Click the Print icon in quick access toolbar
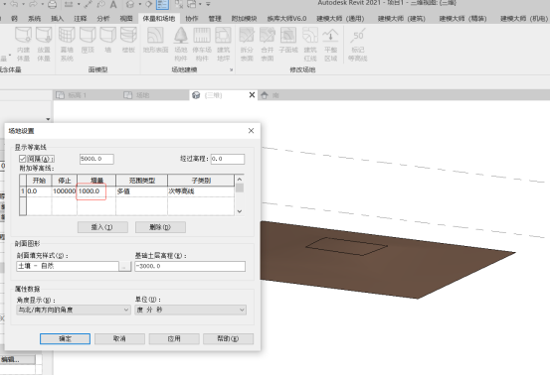Screen dimensions: 550x376 53,4
